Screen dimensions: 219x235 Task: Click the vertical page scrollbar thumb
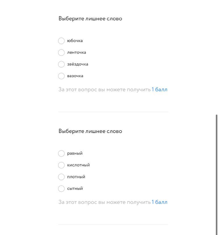[x=216, y=175]
